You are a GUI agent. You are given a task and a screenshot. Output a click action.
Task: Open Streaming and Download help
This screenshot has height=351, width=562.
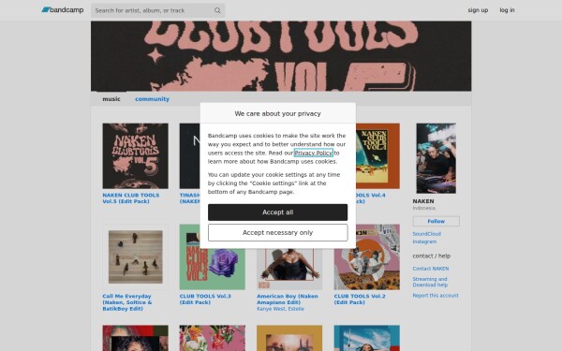(430, 282)
